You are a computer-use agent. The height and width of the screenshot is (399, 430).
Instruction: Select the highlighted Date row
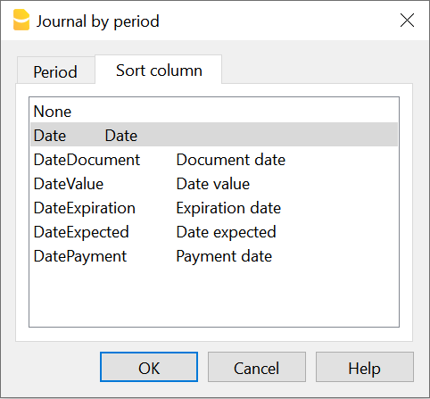coord(214,135)
